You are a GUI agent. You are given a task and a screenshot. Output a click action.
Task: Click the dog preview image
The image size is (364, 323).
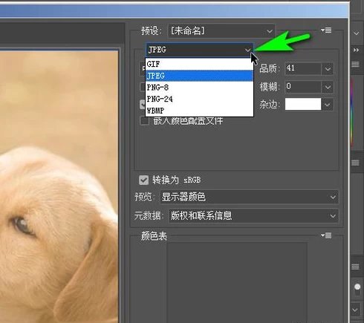pyautogui.click(x=59, y=187)
